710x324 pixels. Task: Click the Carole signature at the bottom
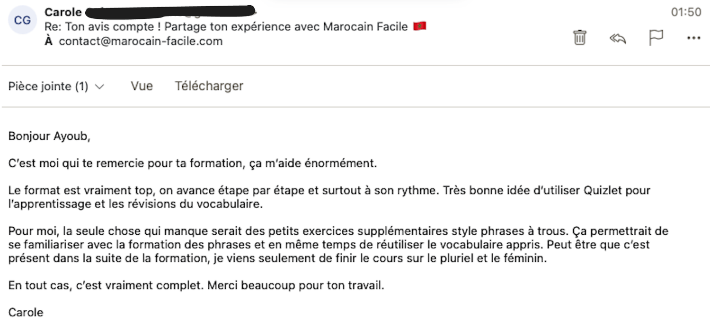tap(26, 313)
